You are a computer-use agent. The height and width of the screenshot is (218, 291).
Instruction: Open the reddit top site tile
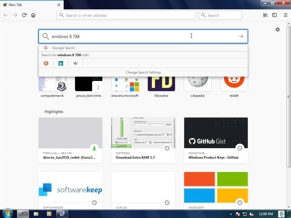pos(234,87)
